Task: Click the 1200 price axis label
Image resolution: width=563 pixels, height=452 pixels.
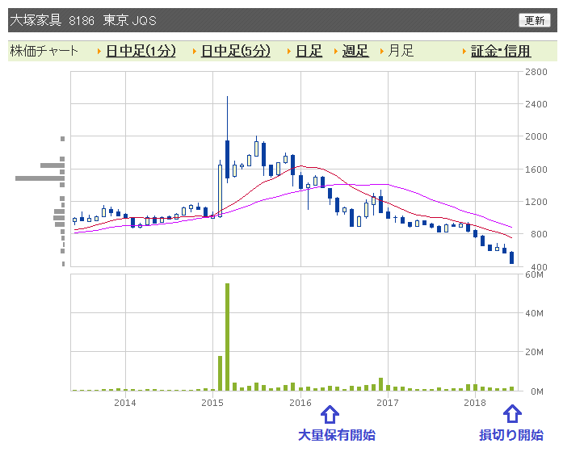Action: pyautogui.click(x=536, y=202)
